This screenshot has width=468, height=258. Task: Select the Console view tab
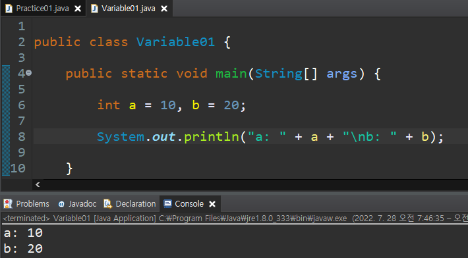189,204
